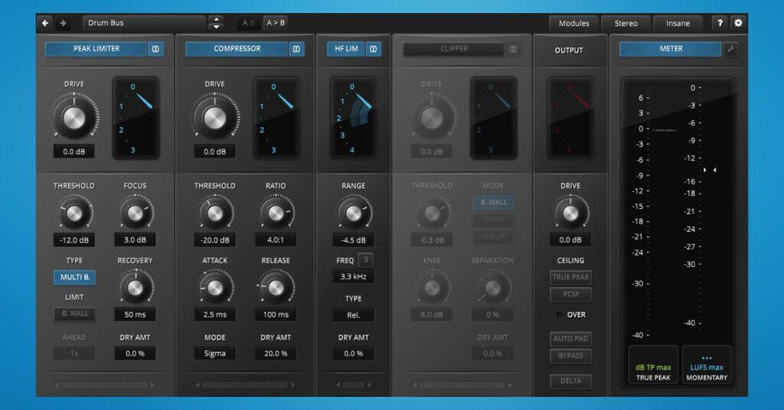Toggle the METER module button
The image size is (784, 410).
coord(671,49)
